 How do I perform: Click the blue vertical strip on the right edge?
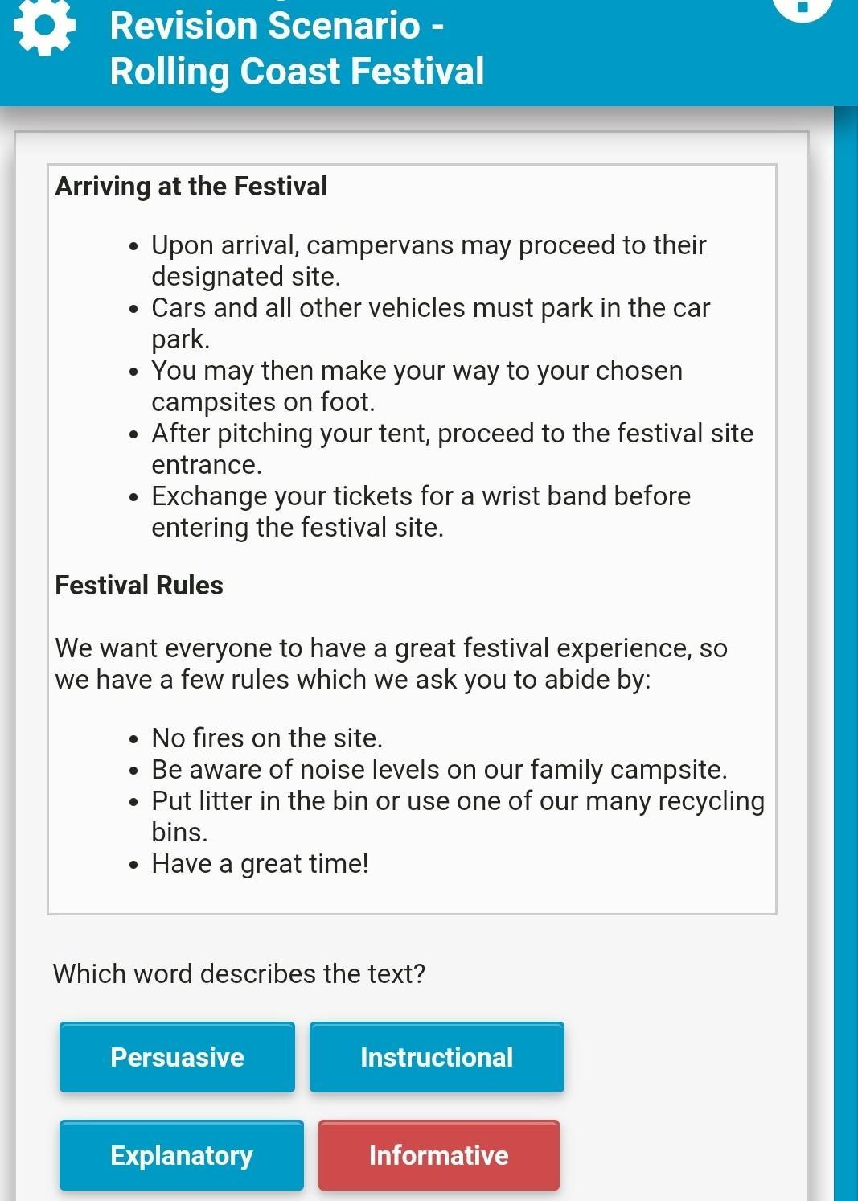(x=845, y=644)
